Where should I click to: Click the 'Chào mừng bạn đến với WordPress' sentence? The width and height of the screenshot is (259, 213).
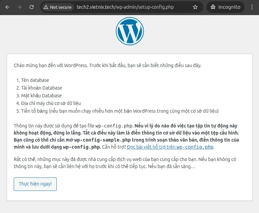coord(108,65)
